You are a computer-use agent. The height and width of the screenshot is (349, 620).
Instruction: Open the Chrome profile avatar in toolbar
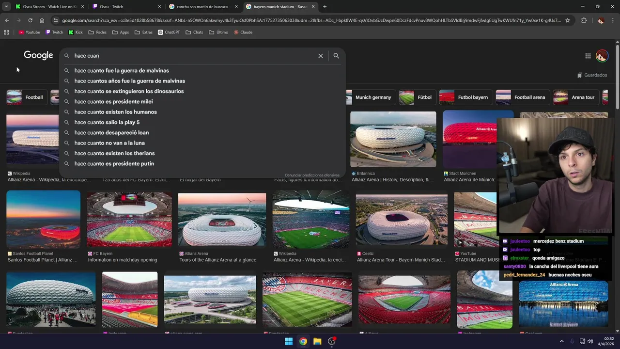(601, 20)
